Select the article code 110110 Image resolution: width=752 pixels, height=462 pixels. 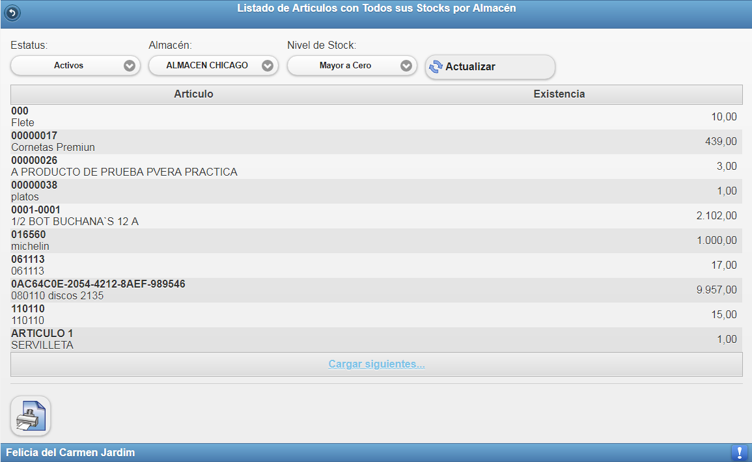point(28,308)
